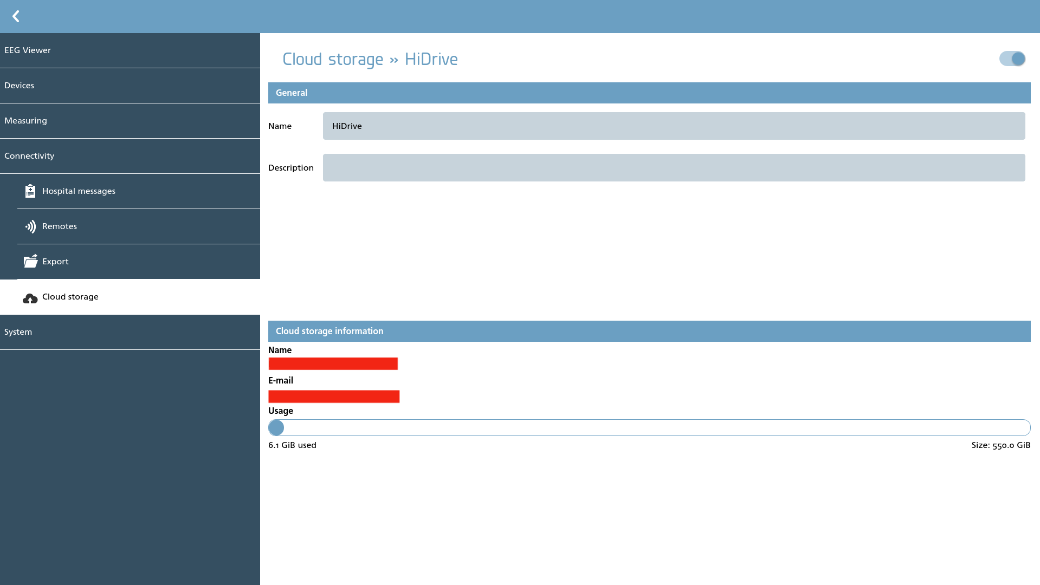Screen dimensions: 1040x585
Task: Click the HiDrive breadcrumb title
Action: coord(431,59)
